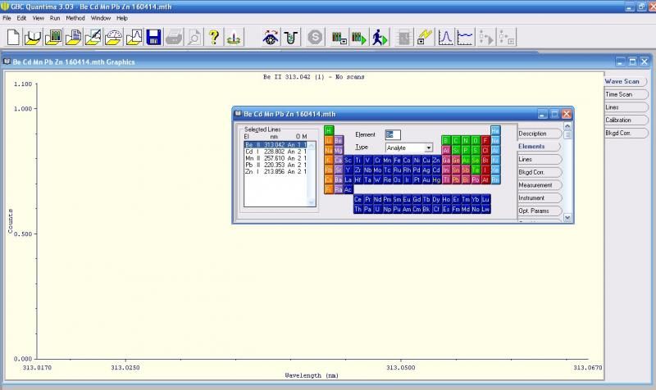Click the open folder with pen icon
656x390 pixels.
[x=93, y=37]
